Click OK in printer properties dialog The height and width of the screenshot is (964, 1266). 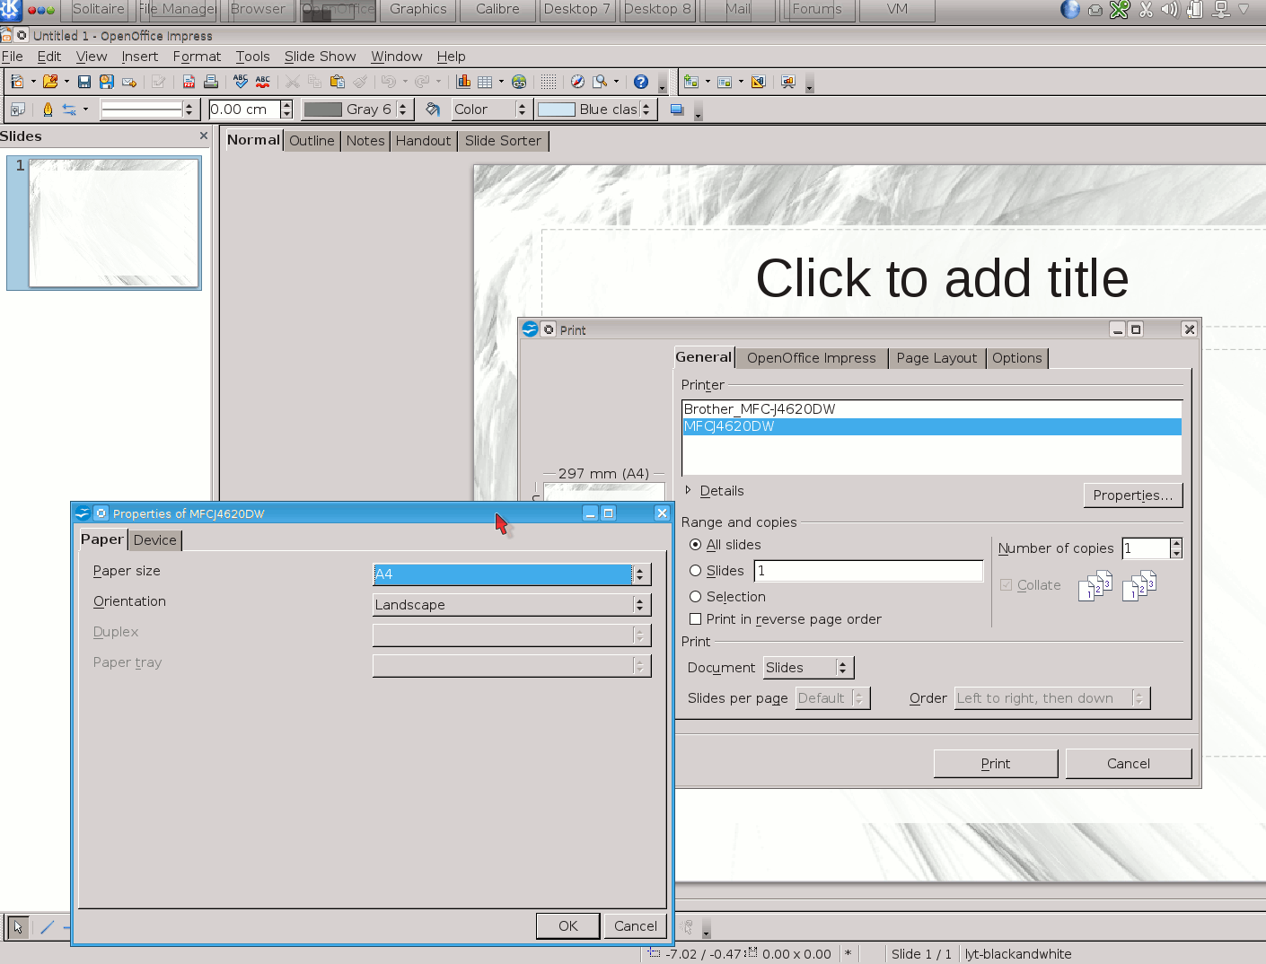(567, 926)
